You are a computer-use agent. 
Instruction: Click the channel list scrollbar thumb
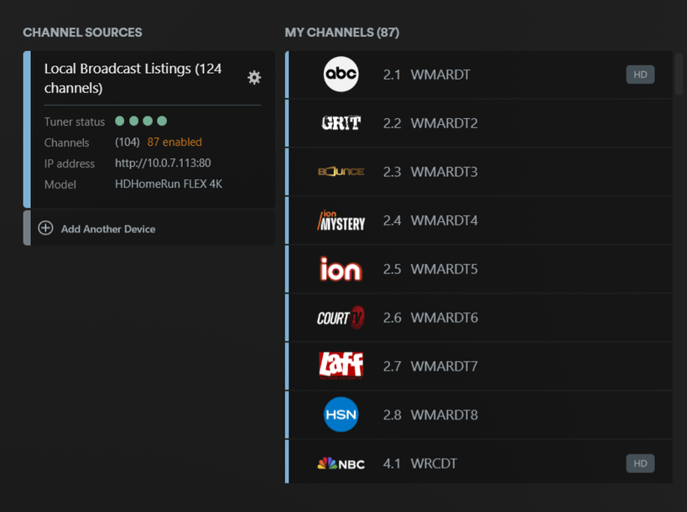pos(679,74)
